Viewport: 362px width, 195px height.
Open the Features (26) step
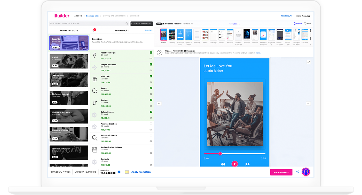[92, 16]
